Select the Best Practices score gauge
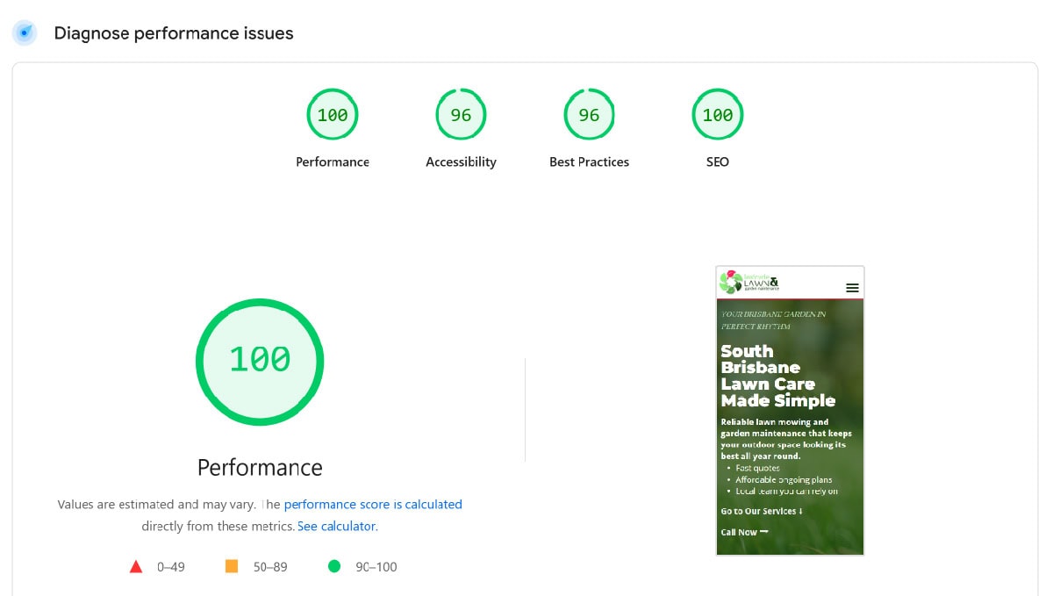Image resolution: width=1053 pixels, height=596 pixels. pyautogui.click(x=589, y=114)
